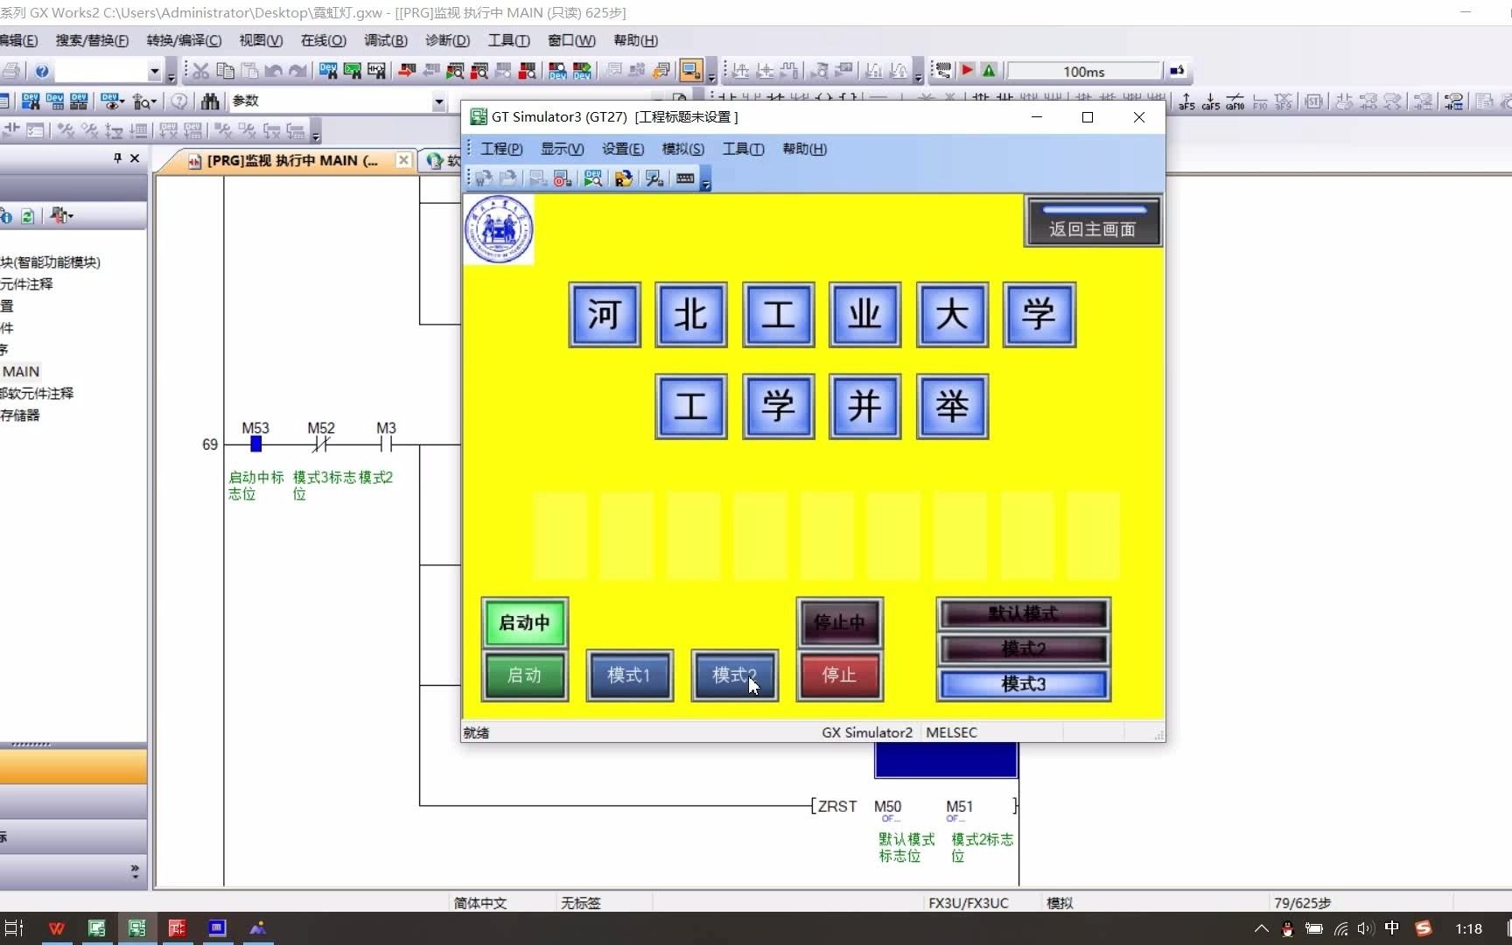The image size is (1512, 945).
Task: Click the first Dev icon in second toolbar row
Action: (31, 101)
